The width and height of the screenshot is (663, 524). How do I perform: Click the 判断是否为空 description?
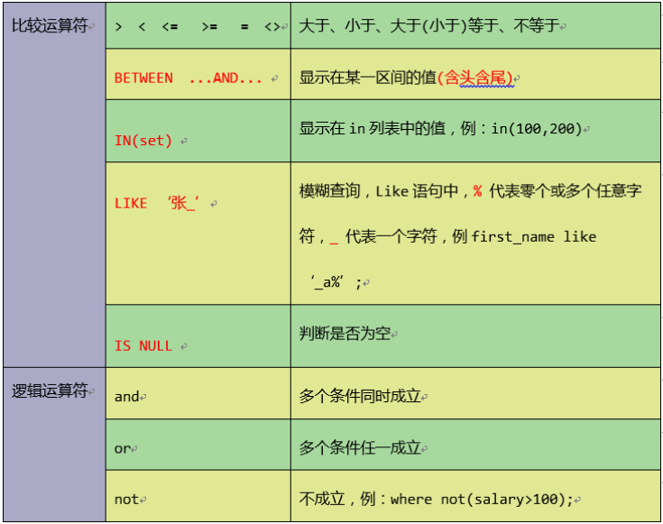345,334
